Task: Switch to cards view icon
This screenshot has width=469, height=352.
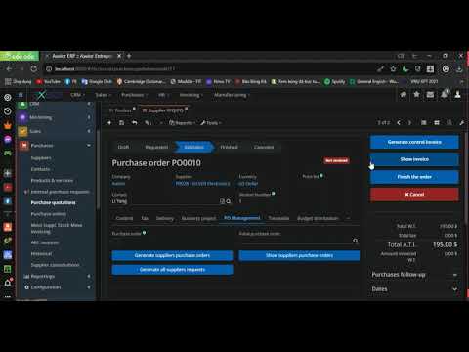Action: (437, 123)
